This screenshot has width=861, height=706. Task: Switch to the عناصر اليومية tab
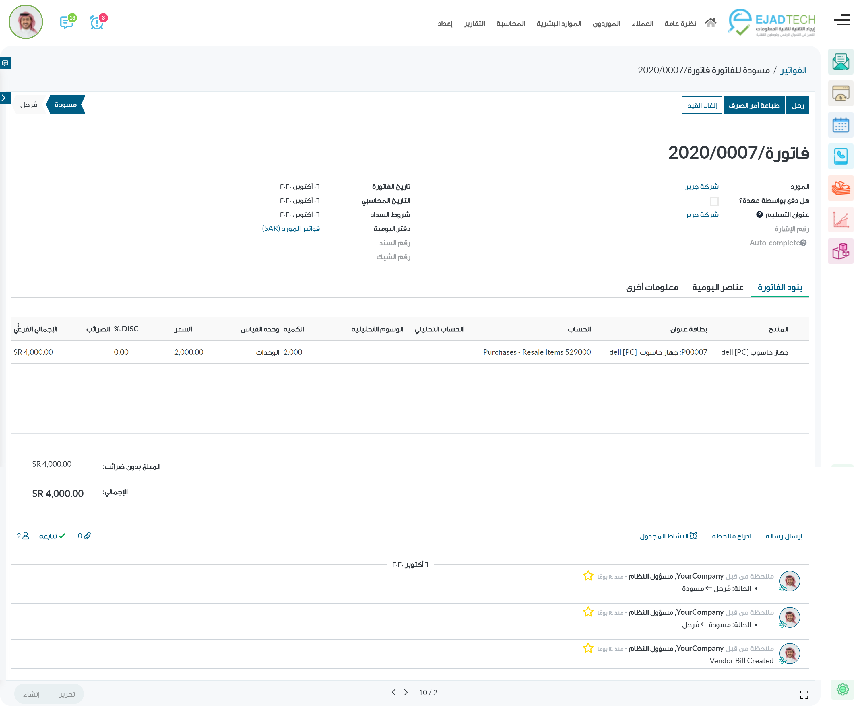click(717, 288)
